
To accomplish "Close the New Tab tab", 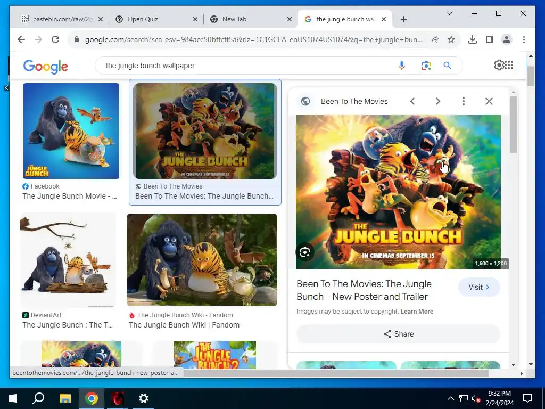I will [x=290, y=19].
